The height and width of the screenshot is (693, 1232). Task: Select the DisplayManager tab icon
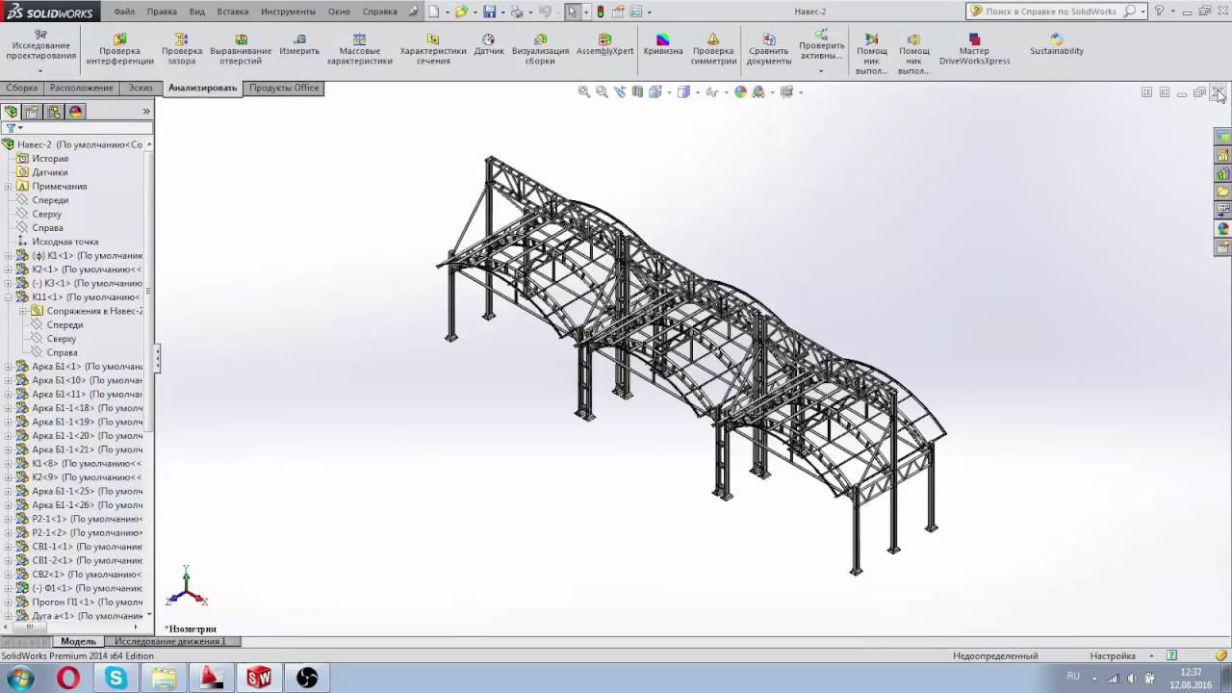[75, 112]
